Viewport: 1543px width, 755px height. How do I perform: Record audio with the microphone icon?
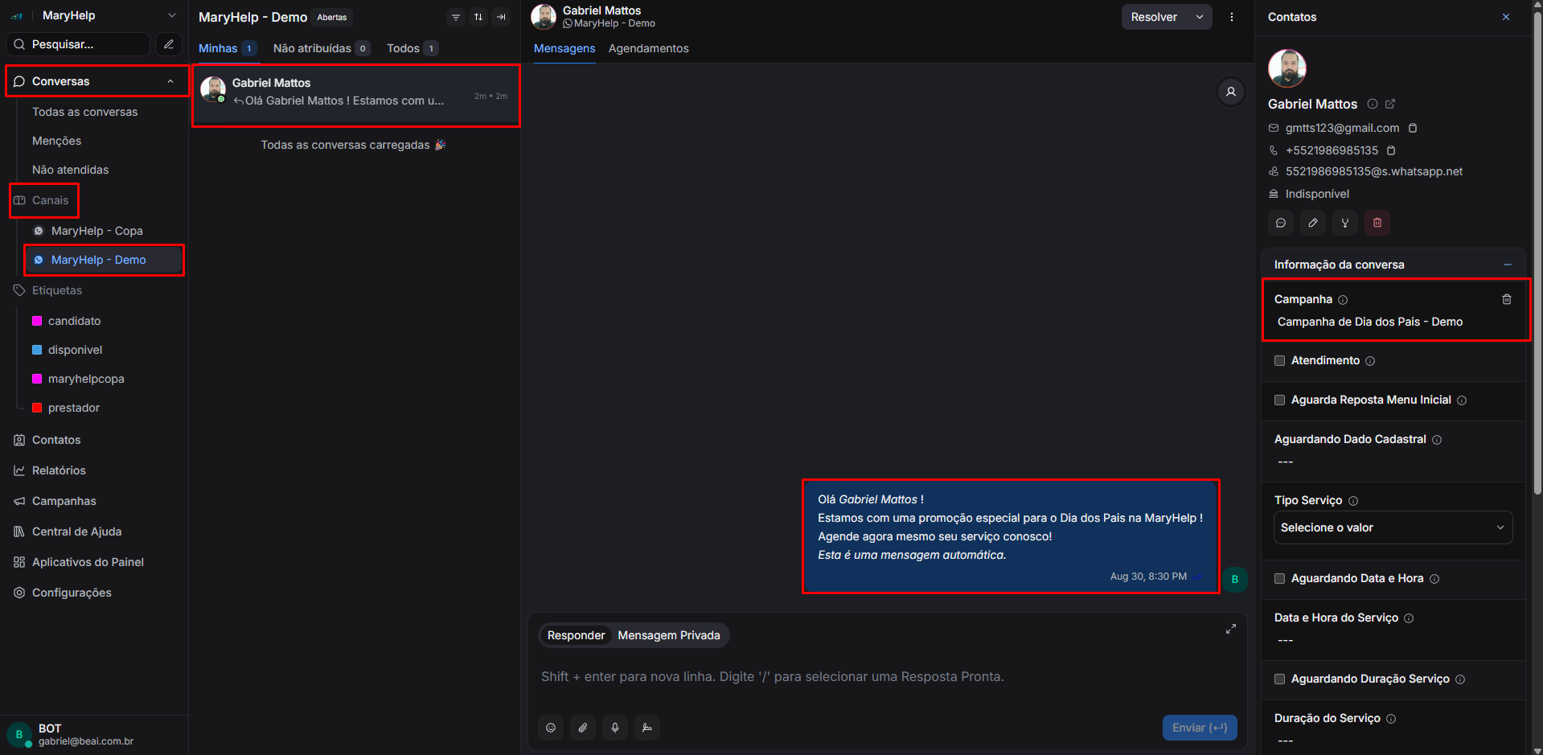(615, 728)
